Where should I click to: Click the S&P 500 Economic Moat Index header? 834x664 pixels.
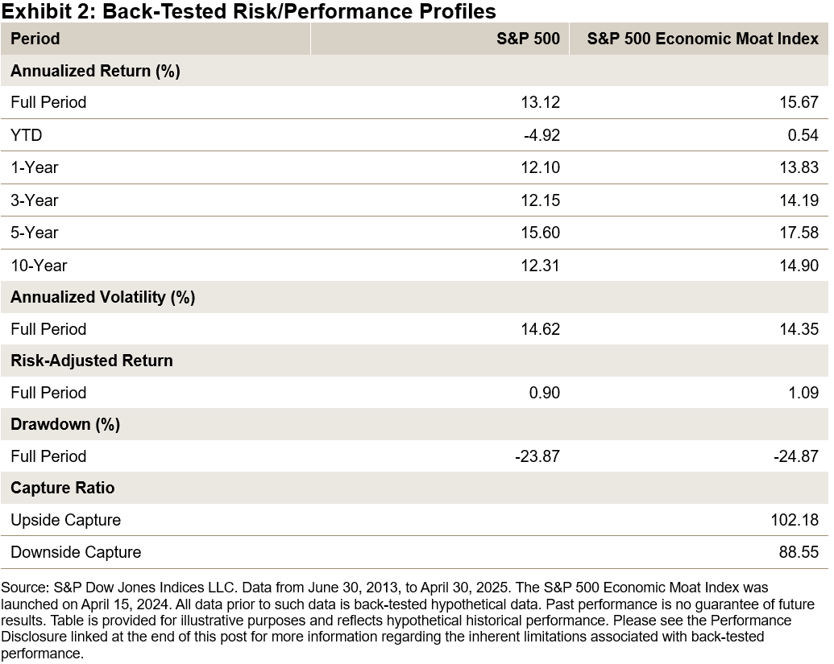(703, 39)
